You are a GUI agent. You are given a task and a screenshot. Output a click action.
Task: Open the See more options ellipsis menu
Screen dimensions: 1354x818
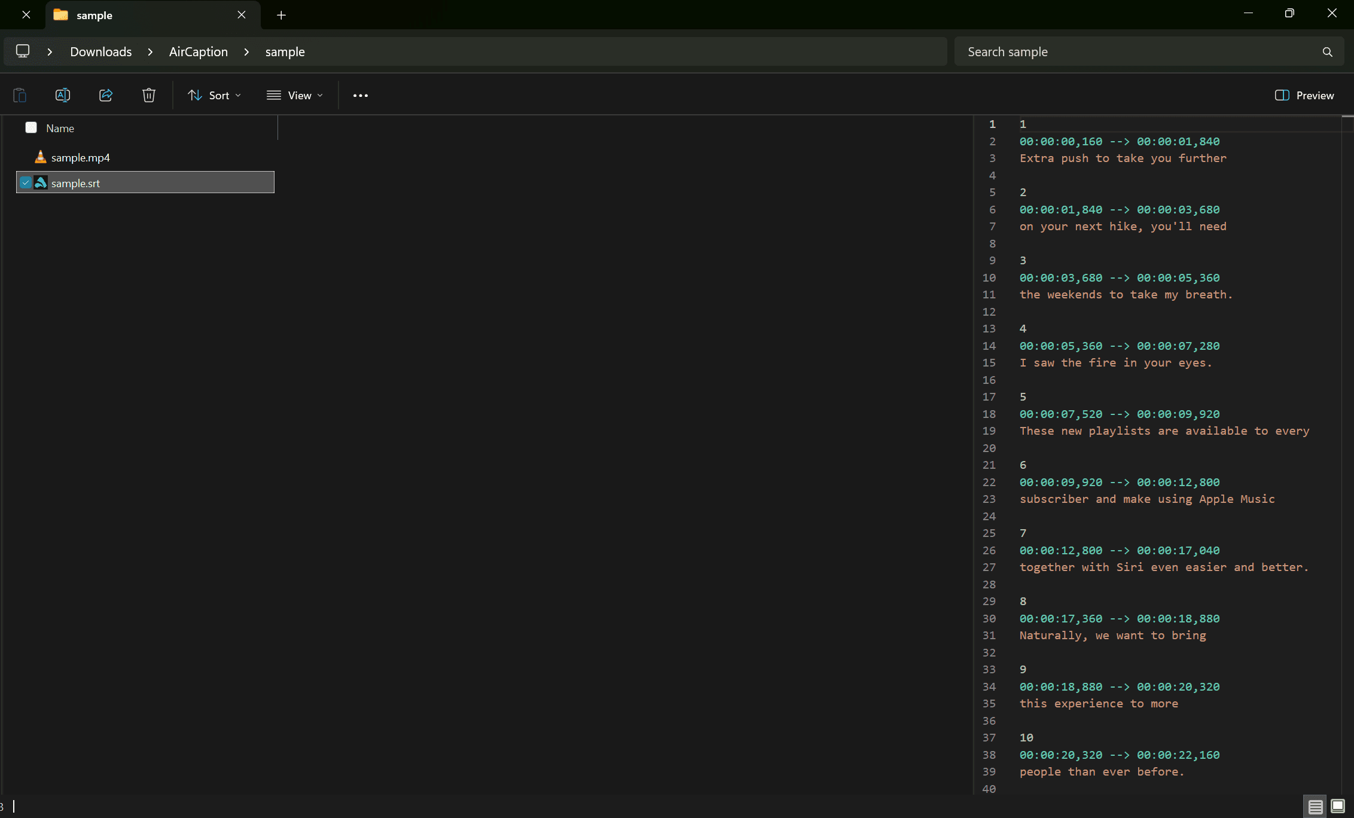[x=361, y=95]
